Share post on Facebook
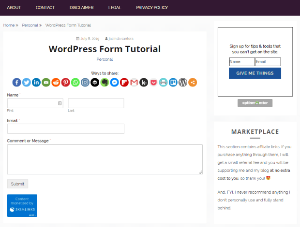The width and height of the screenshot is (300, 227). (x=16, y=83)
